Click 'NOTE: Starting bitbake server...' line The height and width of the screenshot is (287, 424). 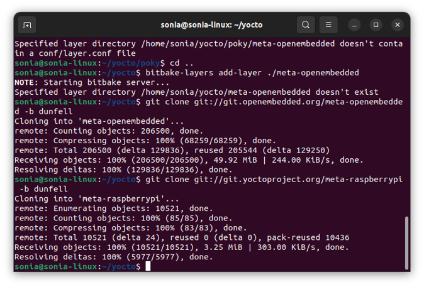point(92,82)
